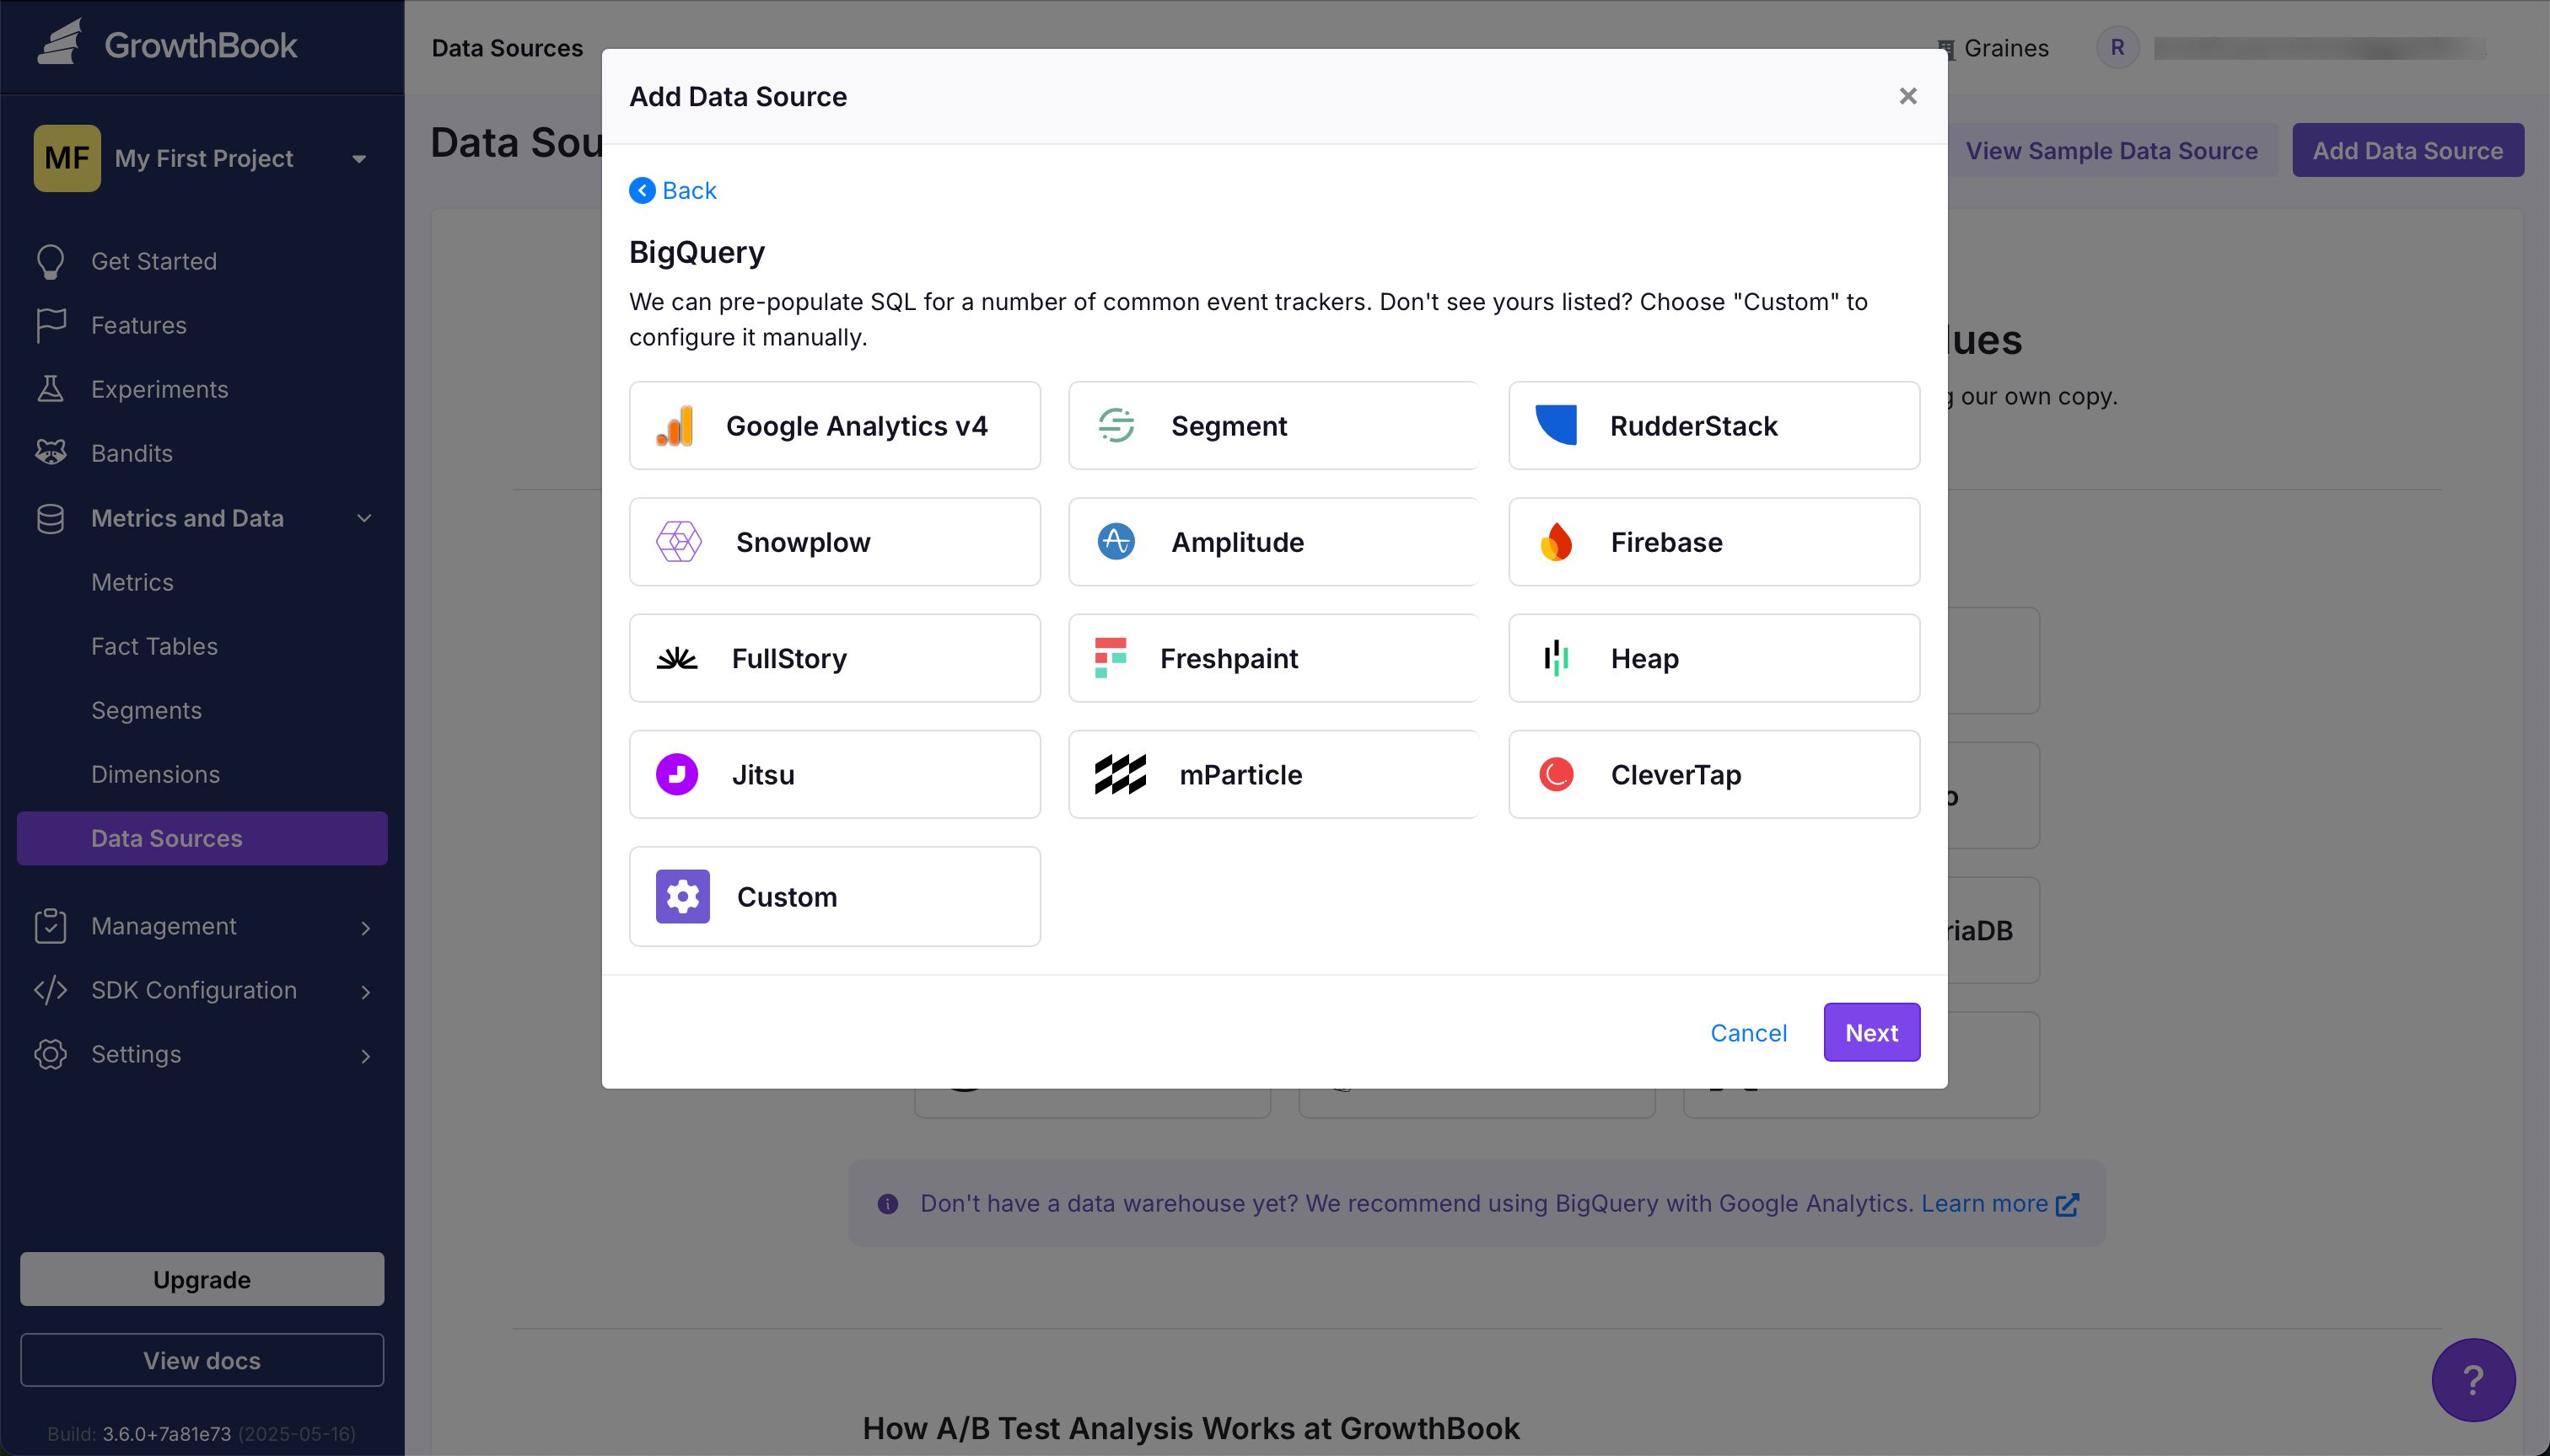Open Dimensions in the sidebar
This screenshot has height=1456, width=2550.
point(155,774)
